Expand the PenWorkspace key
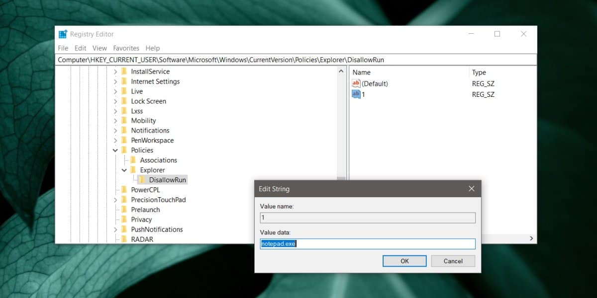This screenshot has width=597, height=298. [115, 141]
